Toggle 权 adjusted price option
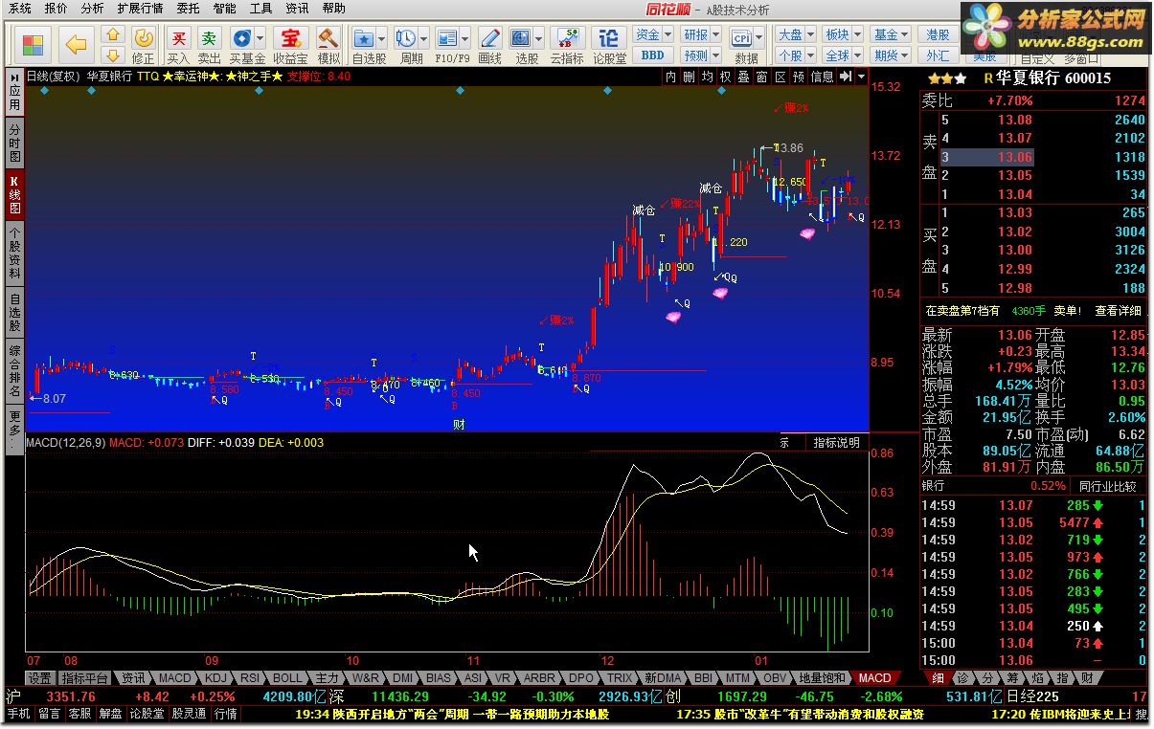The height and width of the screenshot is (729, 1154). click(725, 77)
